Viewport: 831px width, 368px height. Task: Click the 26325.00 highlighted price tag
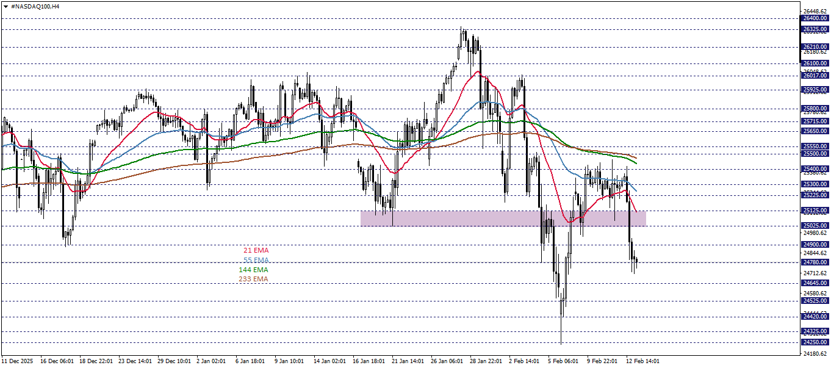click(x=816, y=27)
